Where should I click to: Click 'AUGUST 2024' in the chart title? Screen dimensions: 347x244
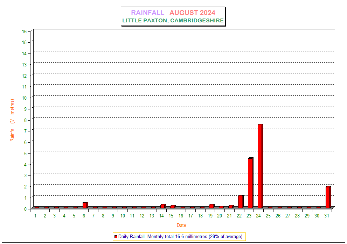pos(192,13)
